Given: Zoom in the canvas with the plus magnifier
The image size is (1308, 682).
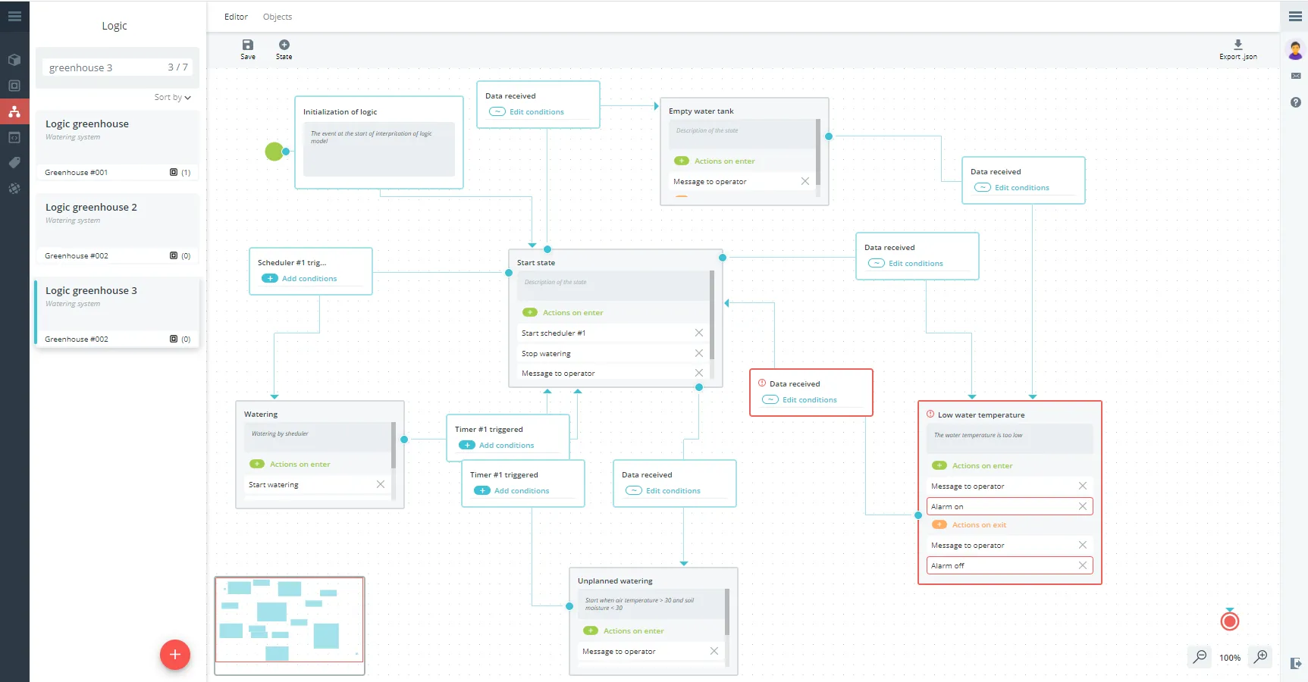Looking at the screenshot, I should tap(1261, 656).
